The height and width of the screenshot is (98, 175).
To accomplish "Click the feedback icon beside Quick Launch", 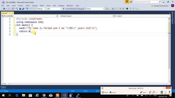I will coord(131,2).
